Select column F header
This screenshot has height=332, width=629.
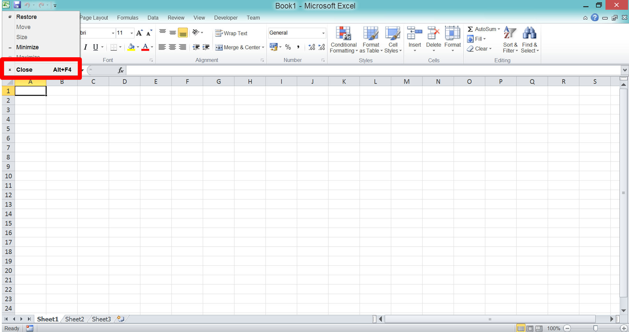pos(187,82)
